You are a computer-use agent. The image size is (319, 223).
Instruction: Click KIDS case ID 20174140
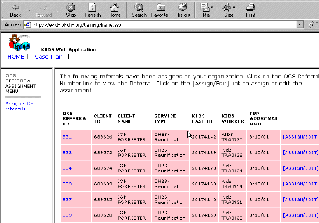coord(204,199)
